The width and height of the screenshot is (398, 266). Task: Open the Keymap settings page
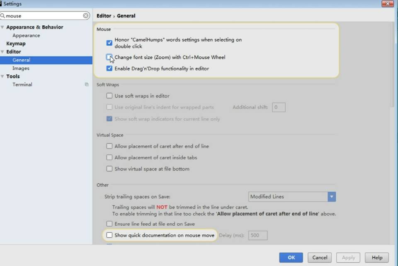point(16,44)
